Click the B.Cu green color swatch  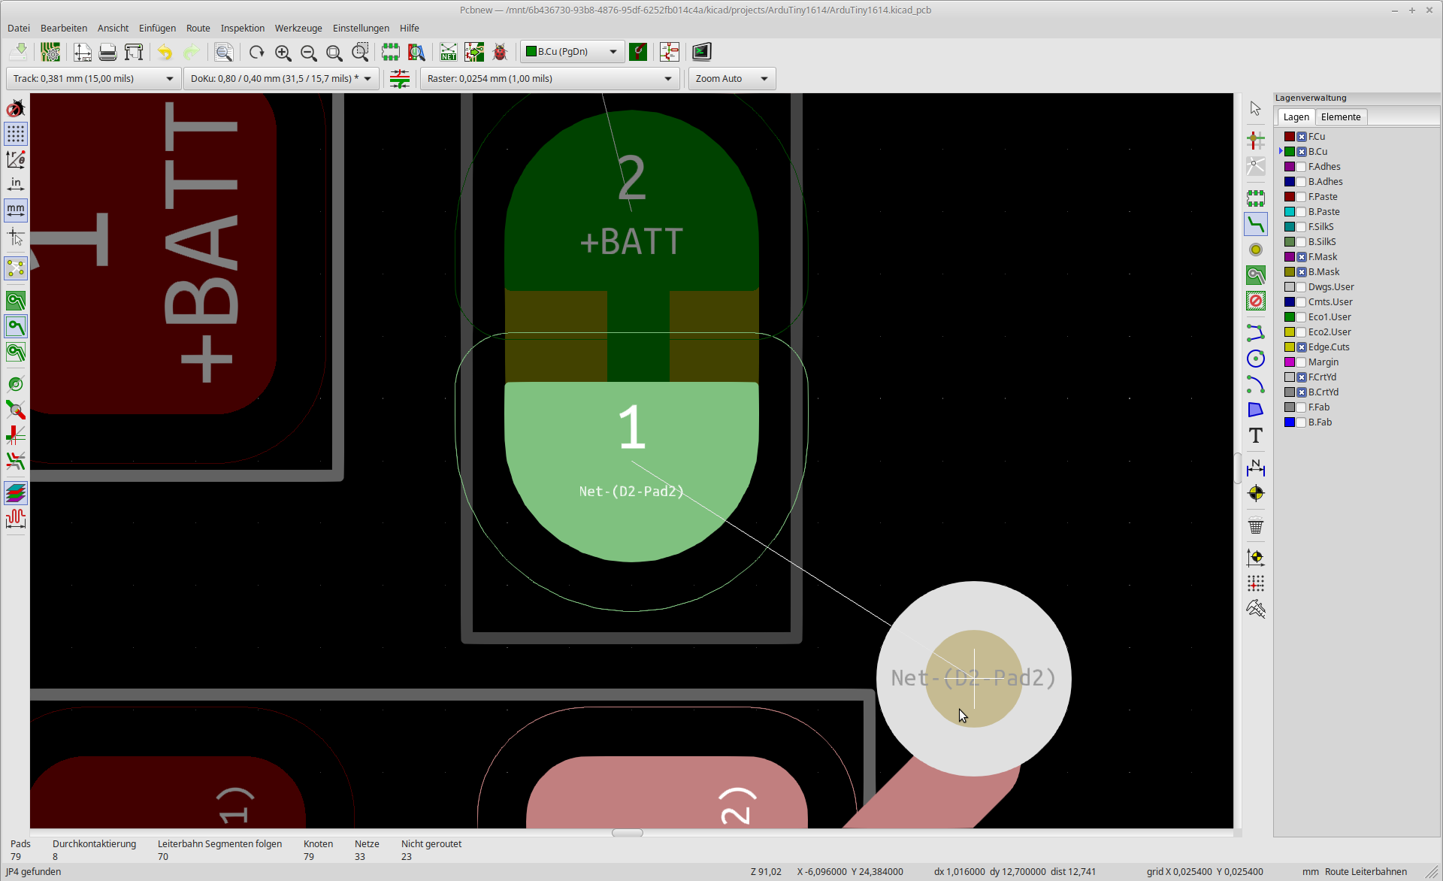(1290, 152)
